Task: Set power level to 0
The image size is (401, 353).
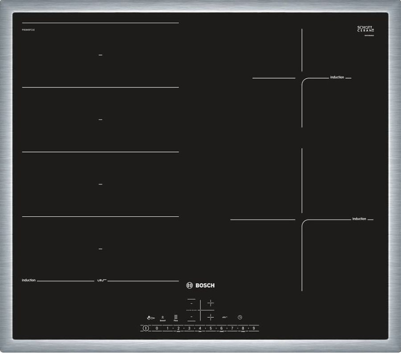Action: tap(157, 328)
